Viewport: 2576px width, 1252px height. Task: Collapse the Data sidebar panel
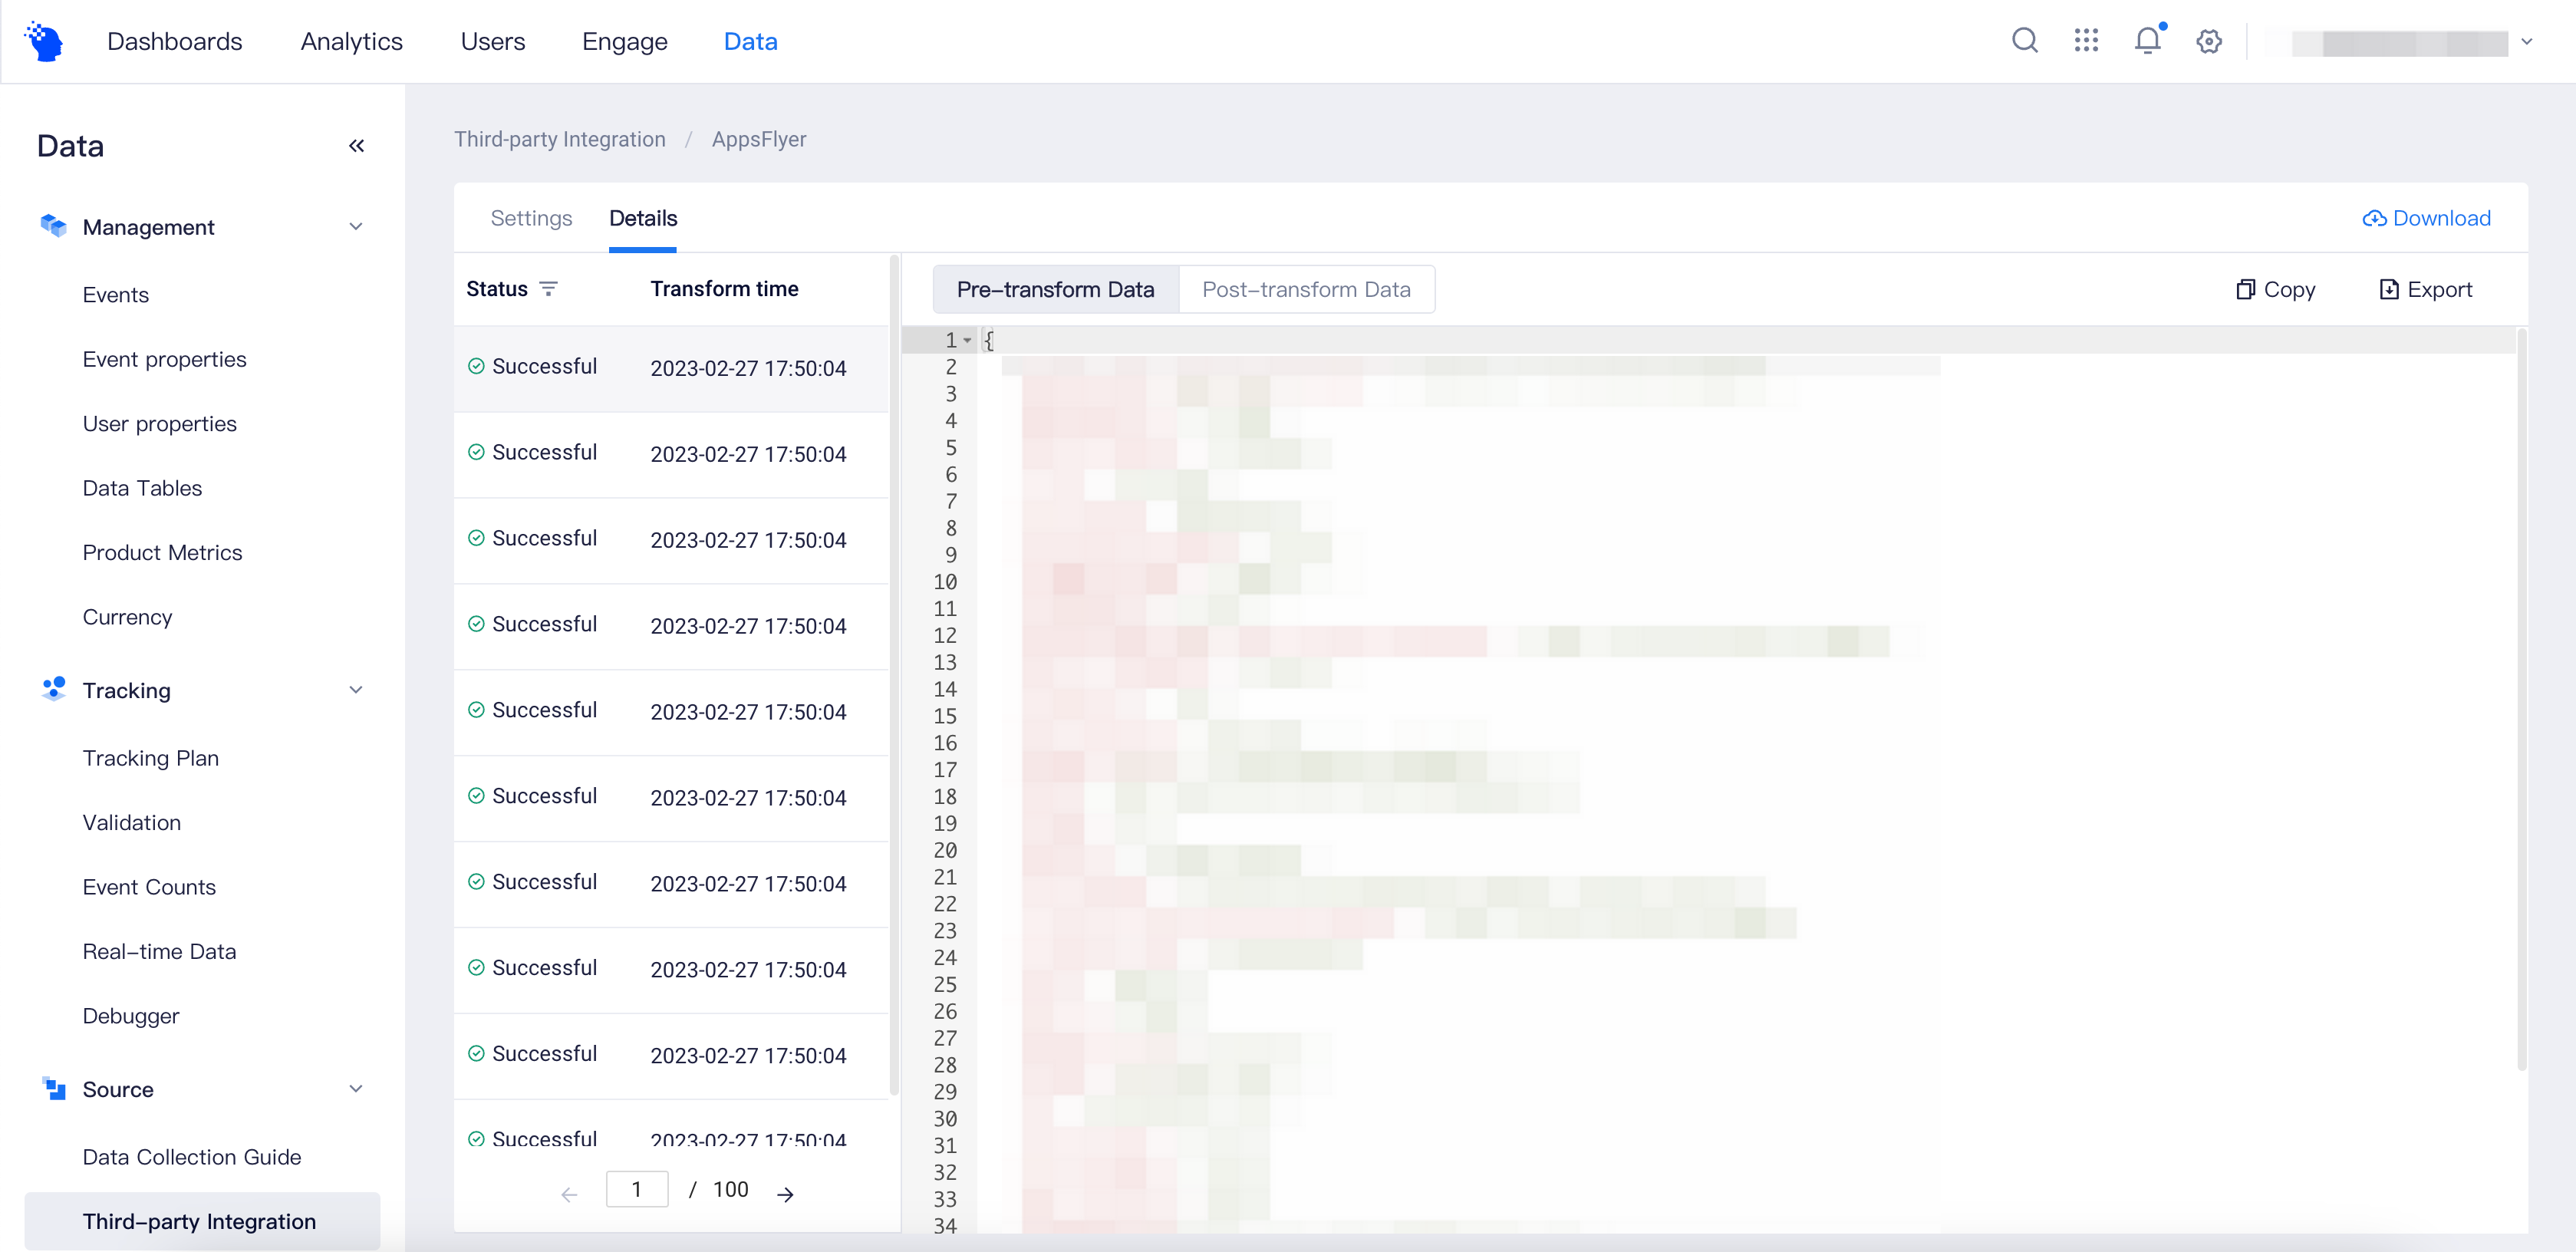[x=357, y=145]
